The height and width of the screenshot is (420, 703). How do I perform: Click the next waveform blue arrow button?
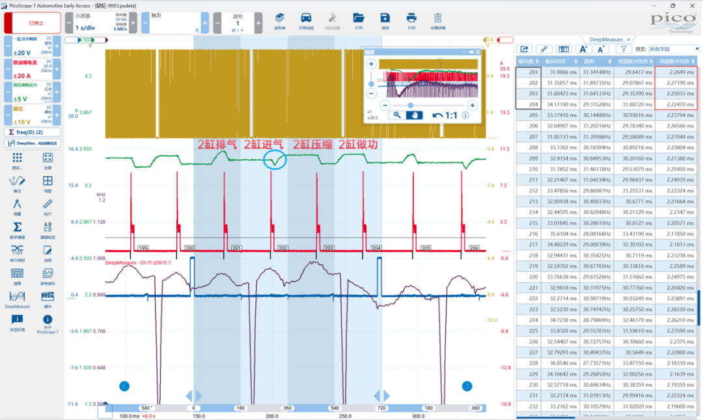[x=467, y=386]
